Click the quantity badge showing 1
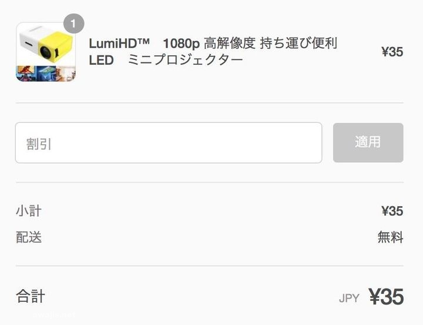Image resolution: width=423 pixels, height=325 pixels. click(73, 24)
